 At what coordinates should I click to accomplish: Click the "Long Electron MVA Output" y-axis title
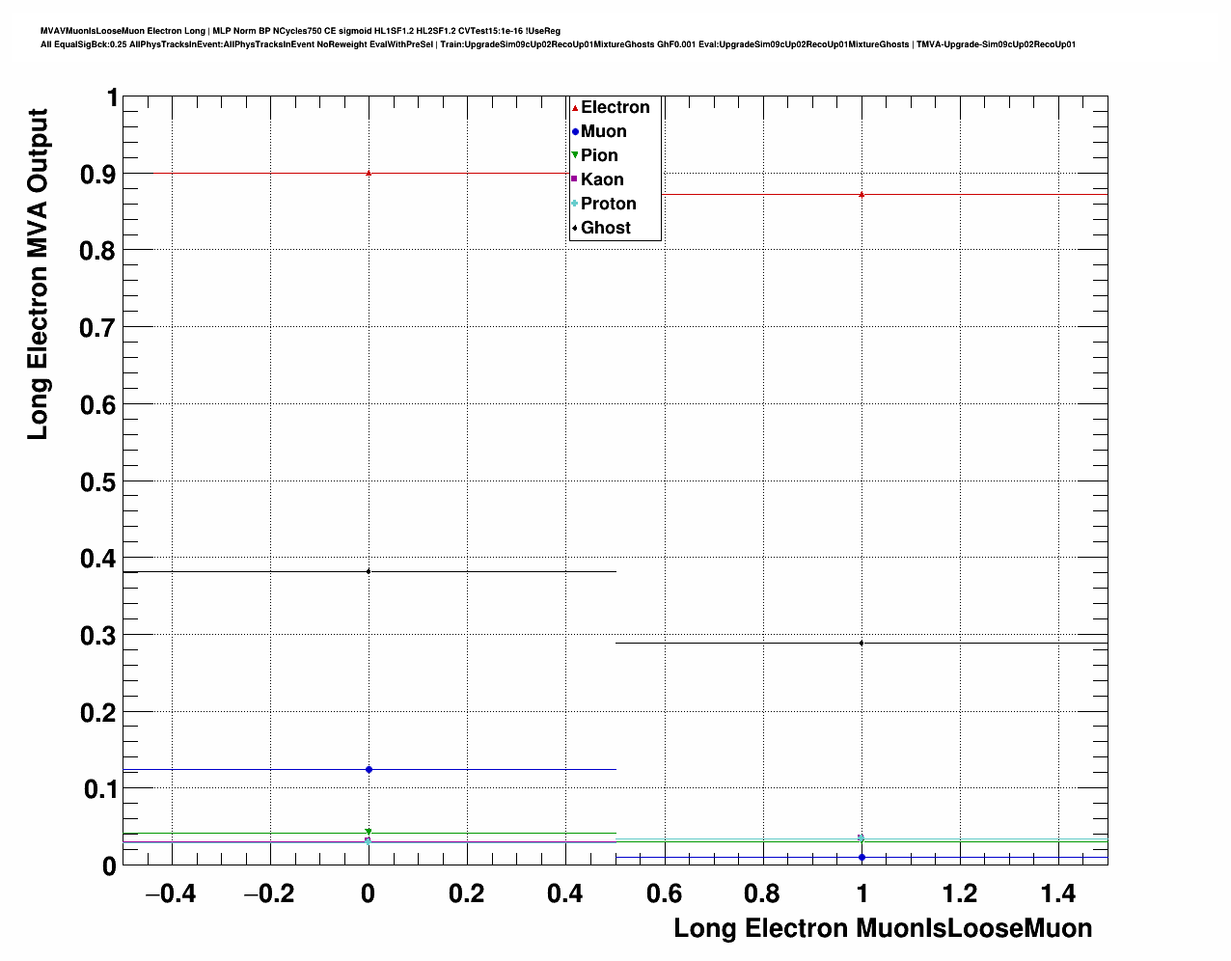[38, 275]
